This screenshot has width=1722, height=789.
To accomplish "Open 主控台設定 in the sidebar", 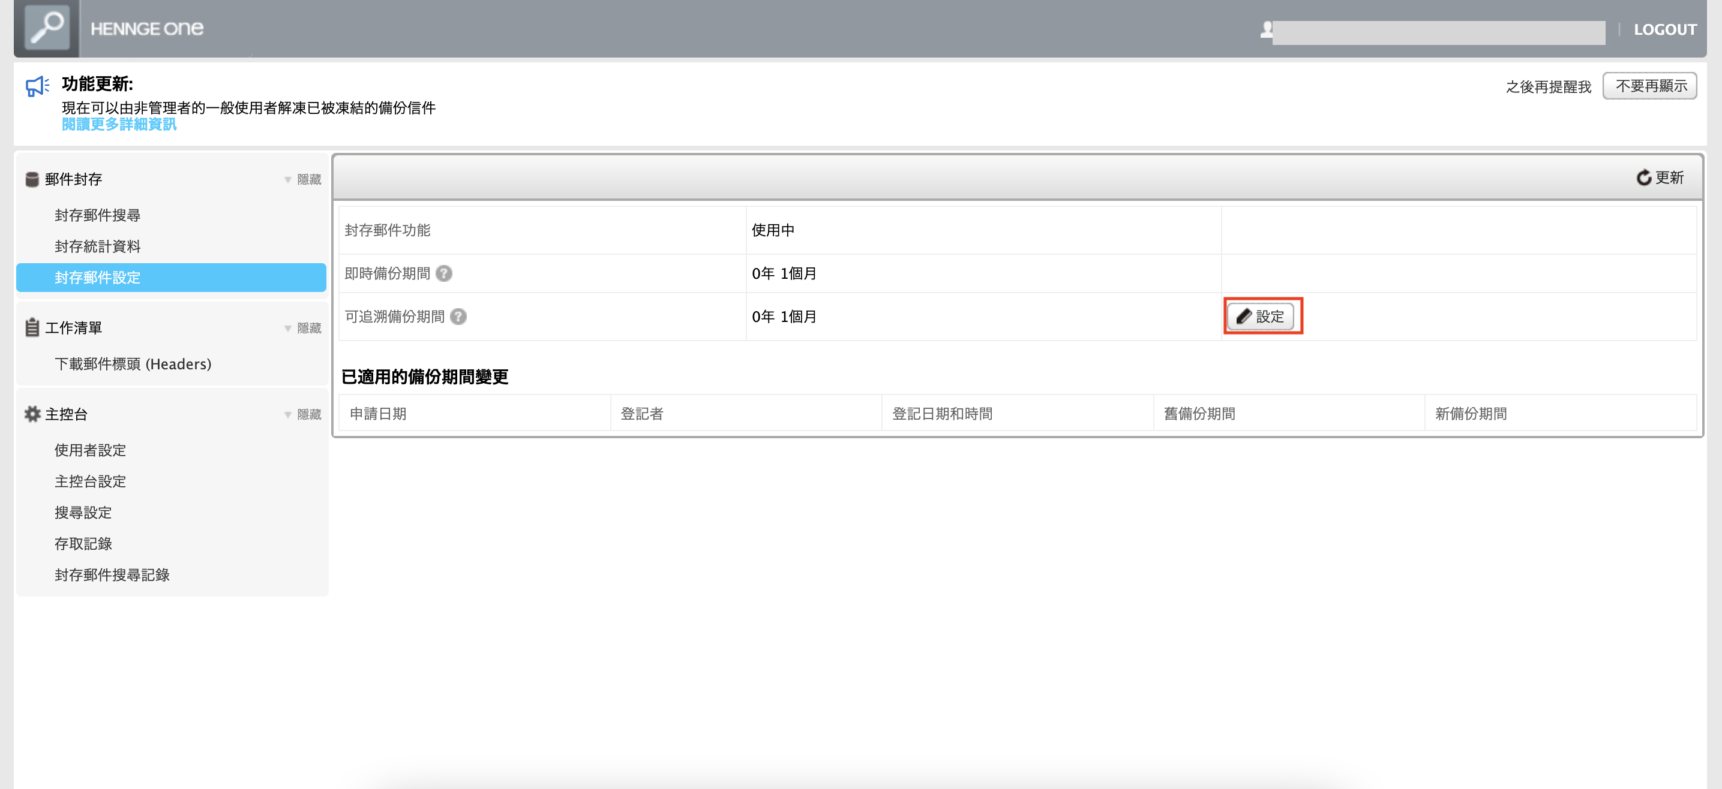I will point(90,481).
